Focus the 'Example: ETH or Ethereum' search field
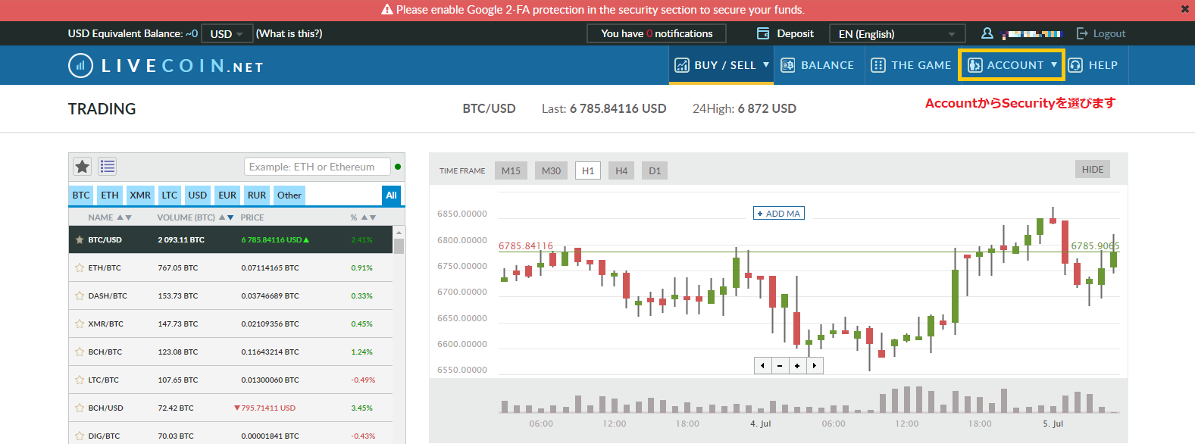Image resolution: width=1195 pixels, height=444 pixels. [x=318, y=167]
